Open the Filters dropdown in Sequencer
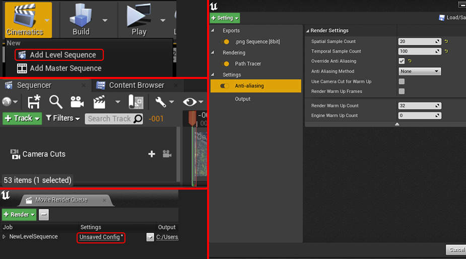The image size is (466, 259). 63,118
